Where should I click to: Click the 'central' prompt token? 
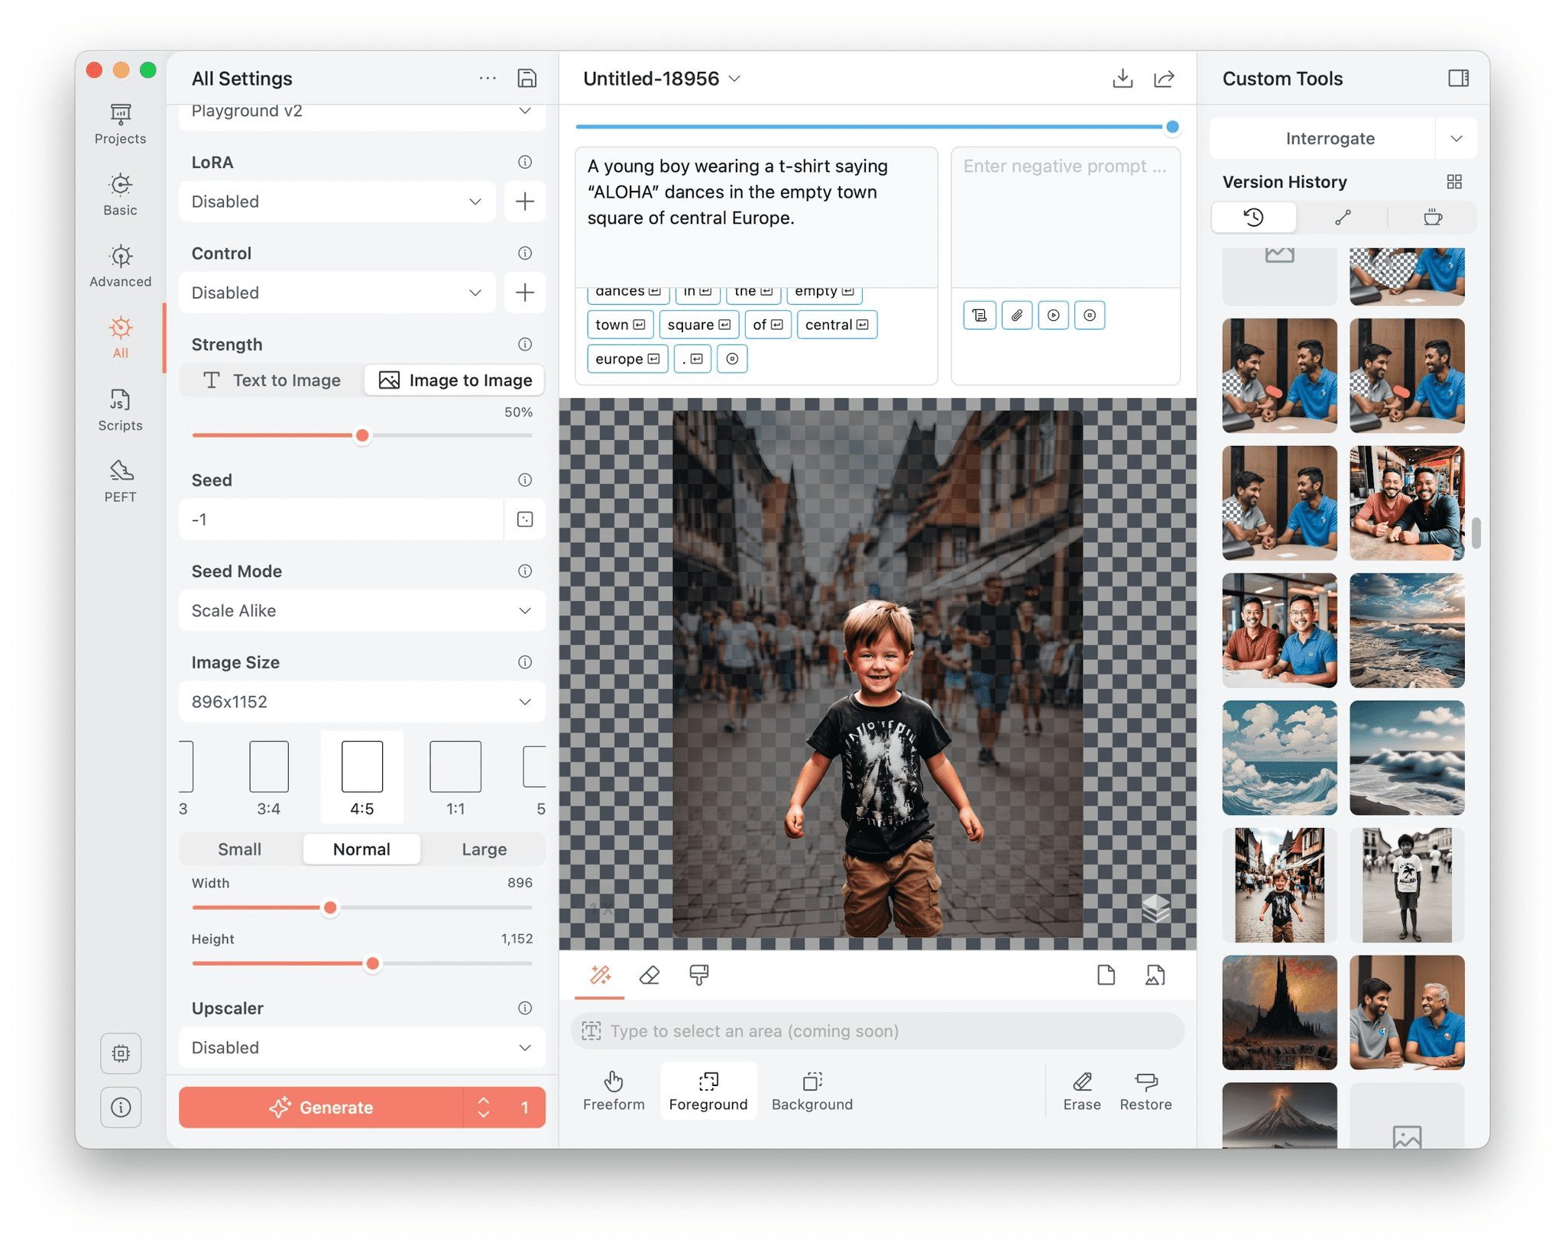pos(837,325)
